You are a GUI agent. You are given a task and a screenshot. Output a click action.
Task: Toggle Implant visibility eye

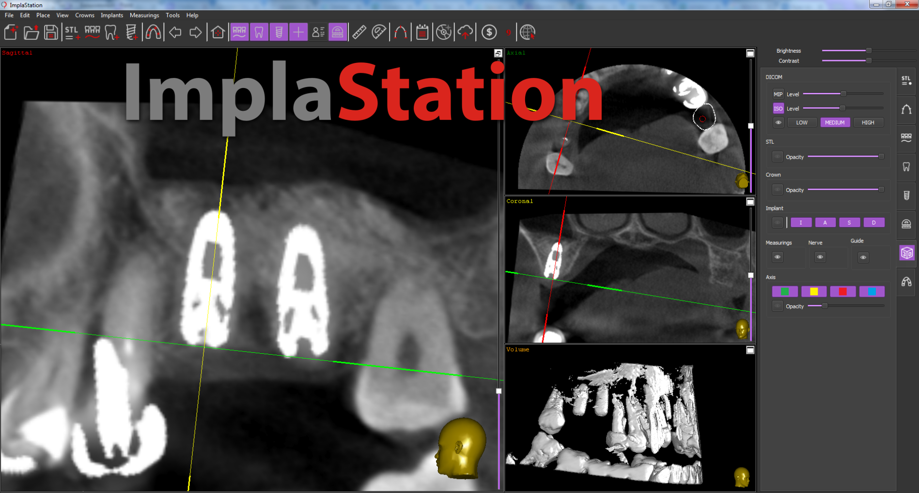coord(777,223)
